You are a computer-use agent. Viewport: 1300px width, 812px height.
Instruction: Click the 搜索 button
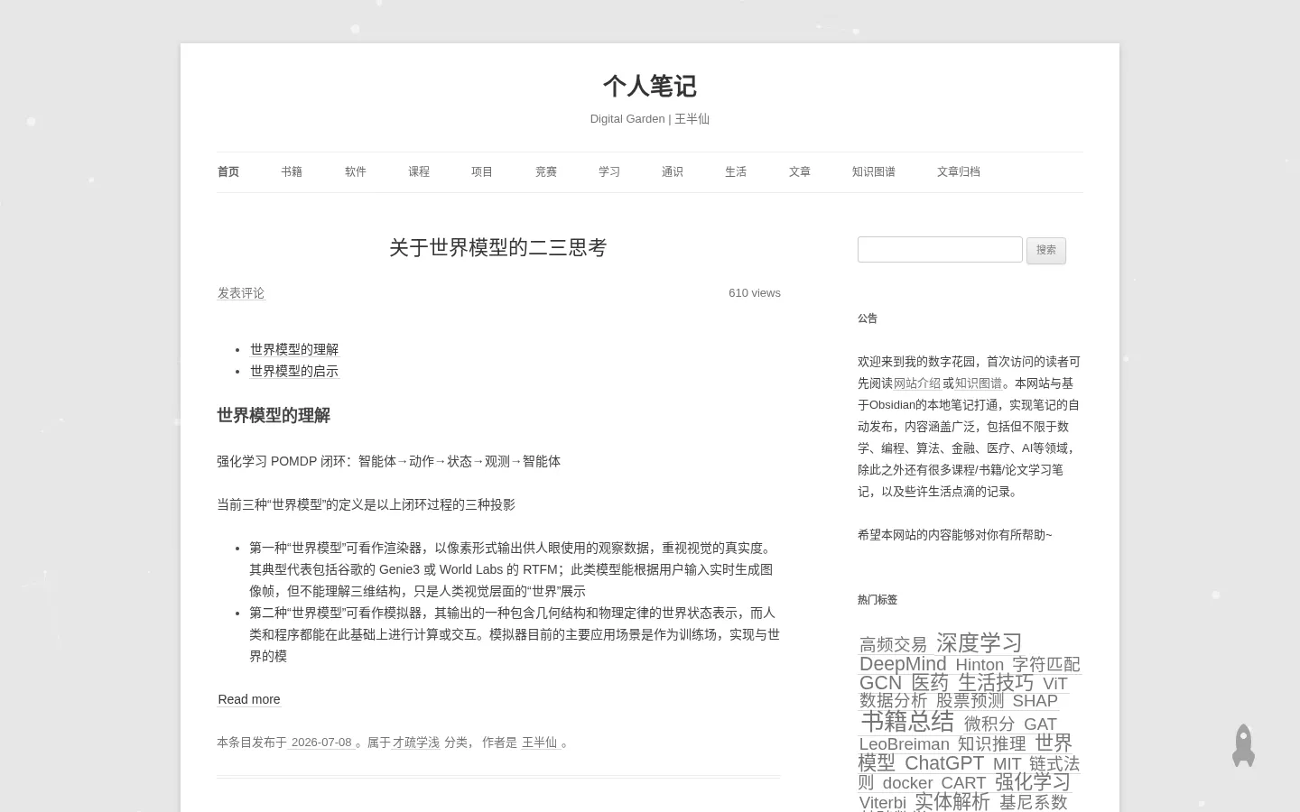pyautogui.click(x=1046, y=250)
